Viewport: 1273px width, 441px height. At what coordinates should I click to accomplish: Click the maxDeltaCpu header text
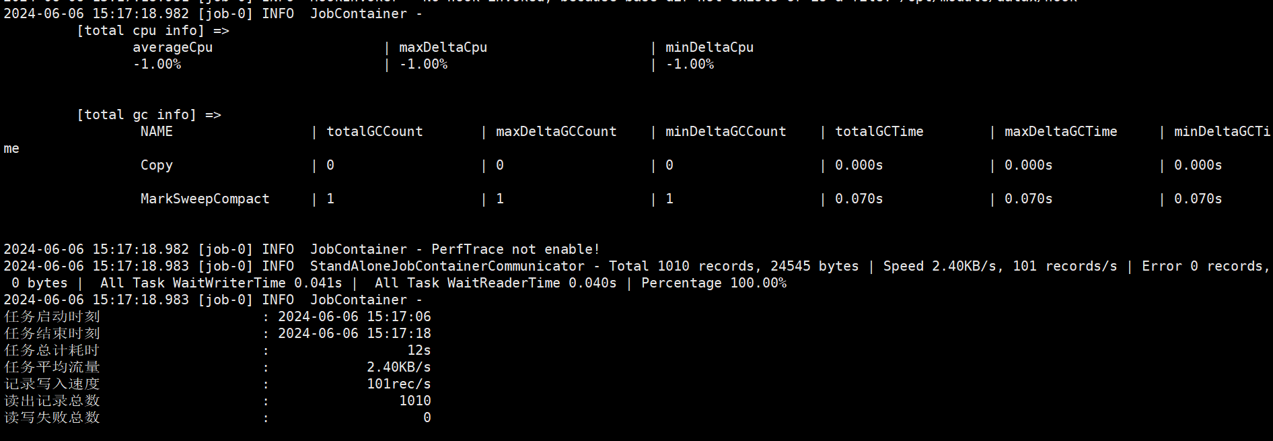pos(443,47)
